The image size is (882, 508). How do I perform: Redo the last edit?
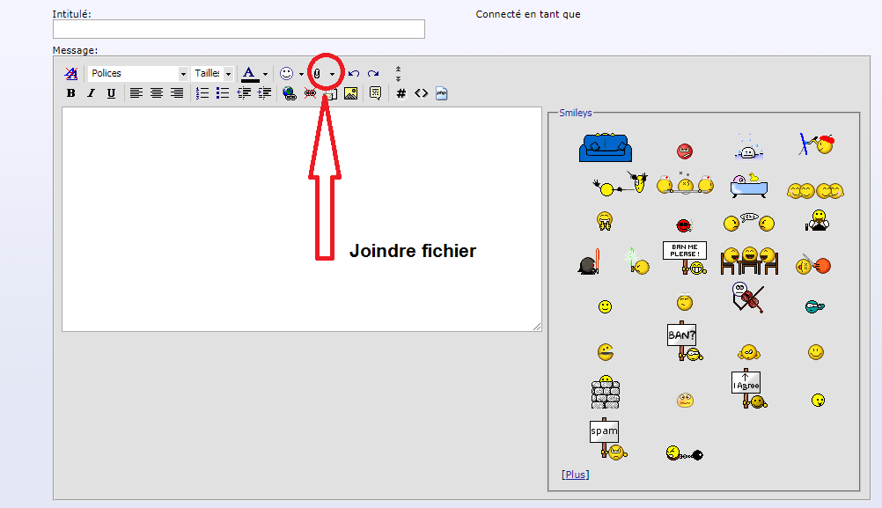coord(373,74)
